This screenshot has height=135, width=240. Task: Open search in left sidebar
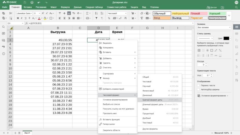coord(3,27)
